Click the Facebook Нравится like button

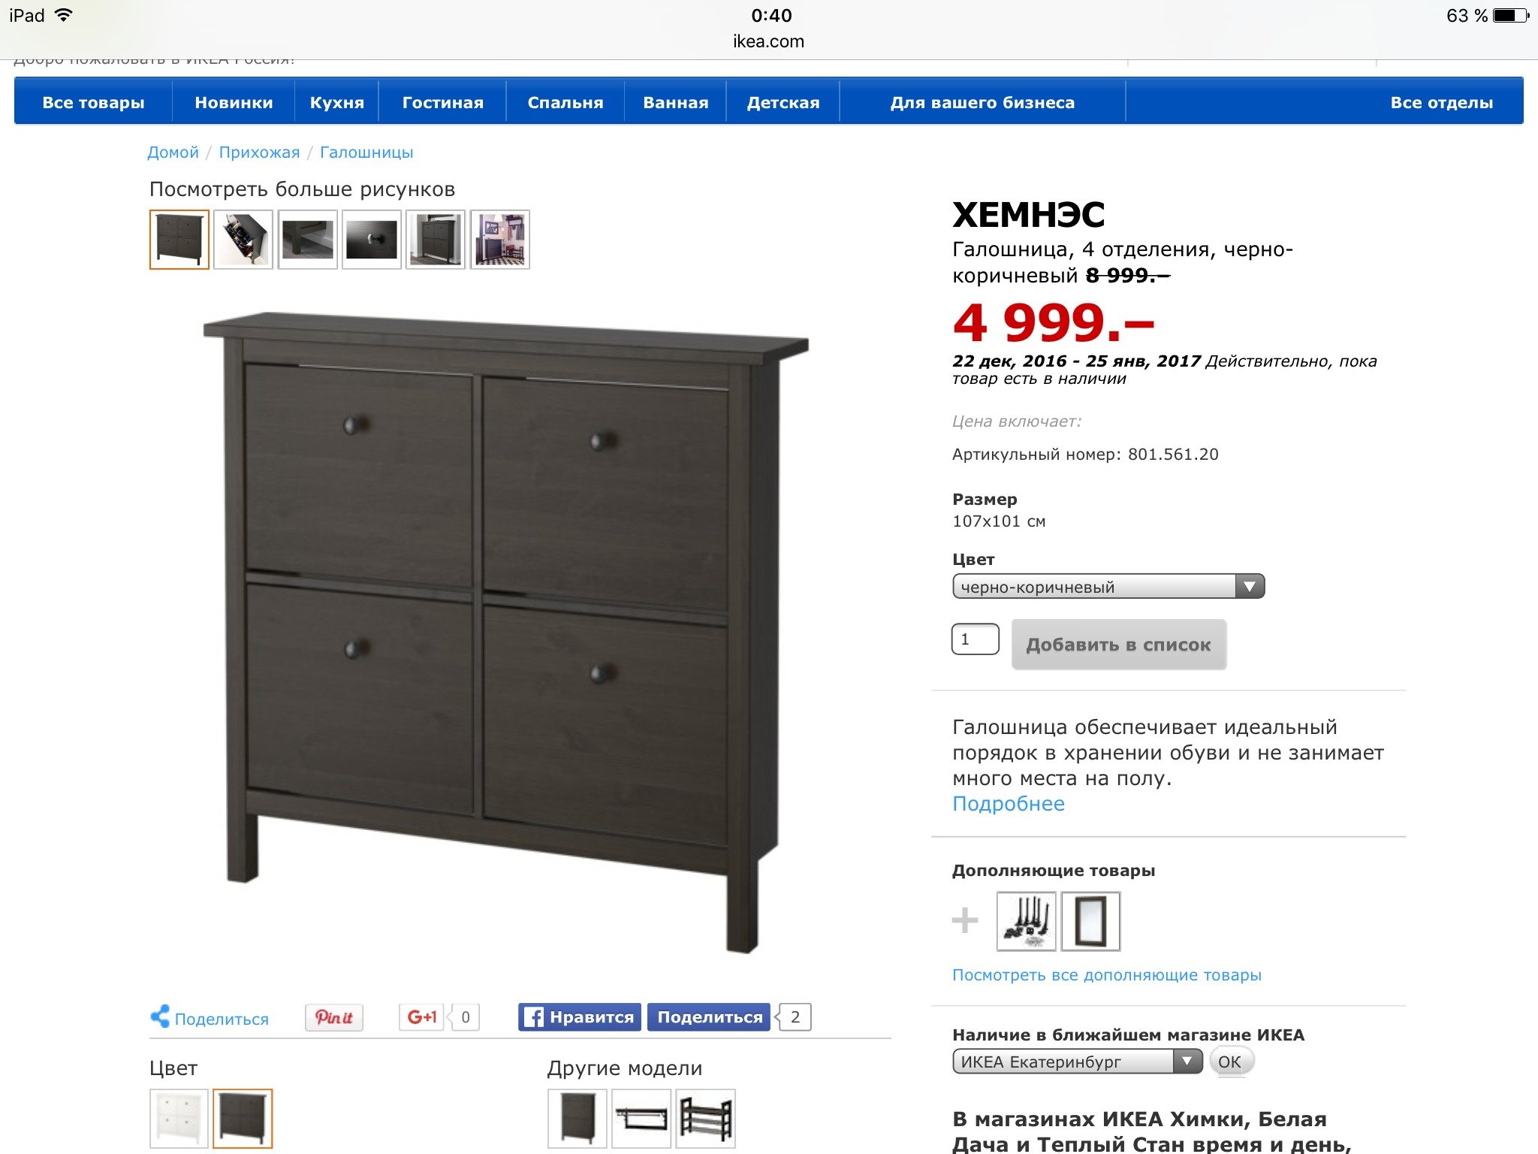579,1017
